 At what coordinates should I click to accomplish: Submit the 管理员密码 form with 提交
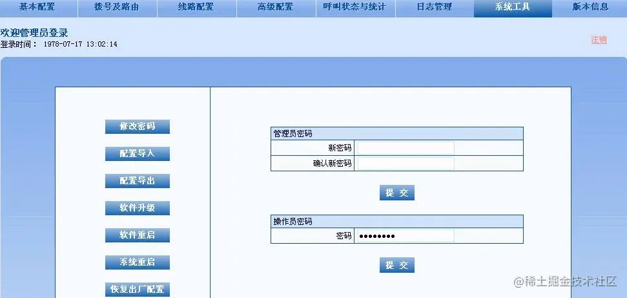(x=397, y=193)
